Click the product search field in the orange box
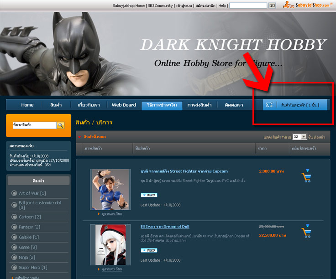This screenshot has height=279, width=336. pos(35,125)
